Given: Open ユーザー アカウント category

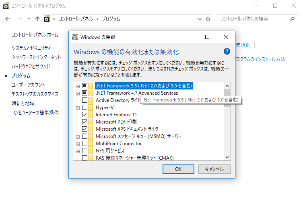Looking at the screenshot, I should (x=28, y=85).
